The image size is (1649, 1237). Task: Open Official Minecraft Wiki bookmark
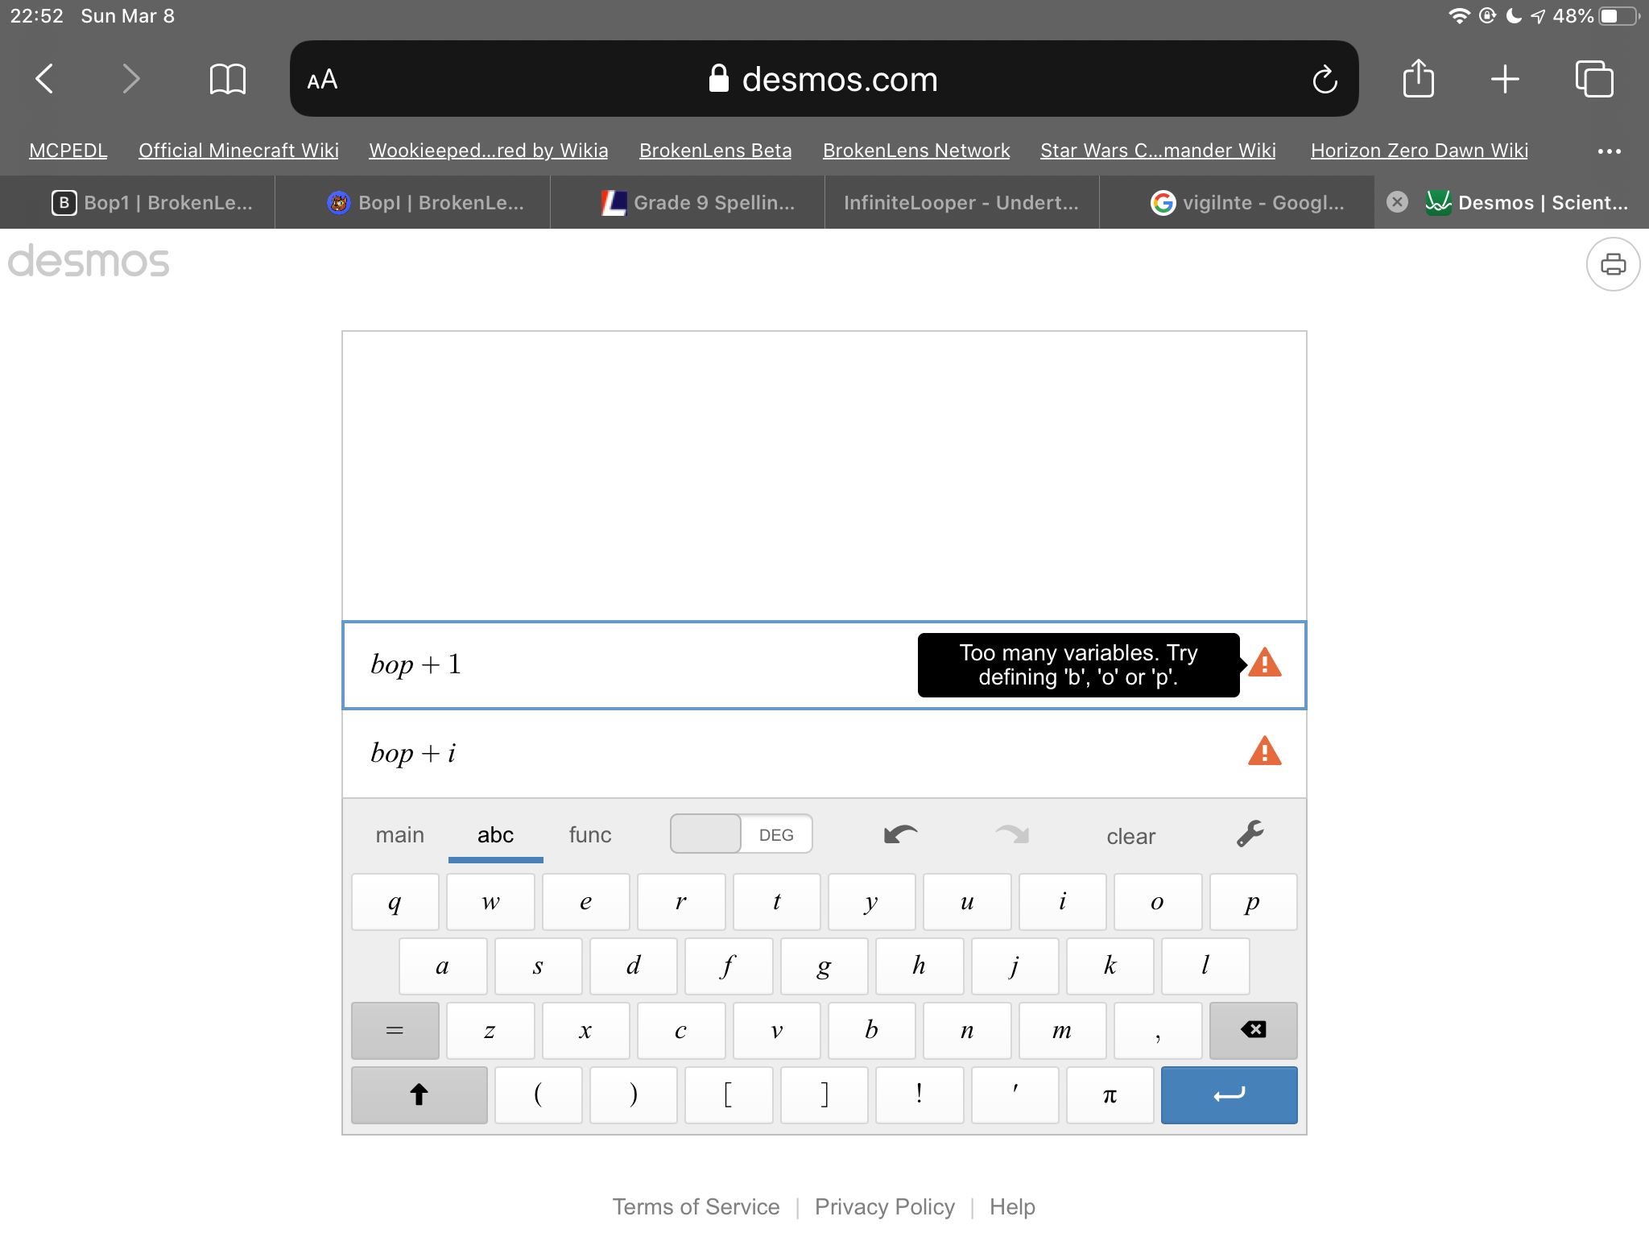238,151
